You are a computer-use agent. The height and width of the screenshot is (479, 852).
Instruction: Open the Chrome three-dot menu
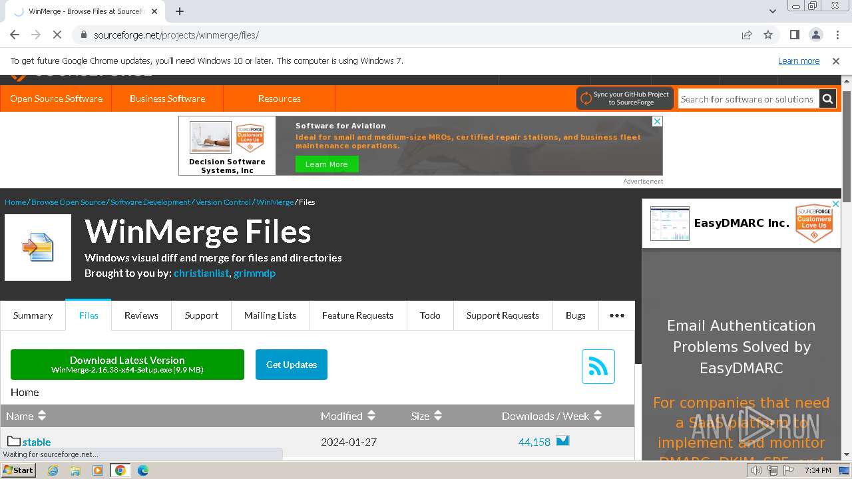coord(837,35)
